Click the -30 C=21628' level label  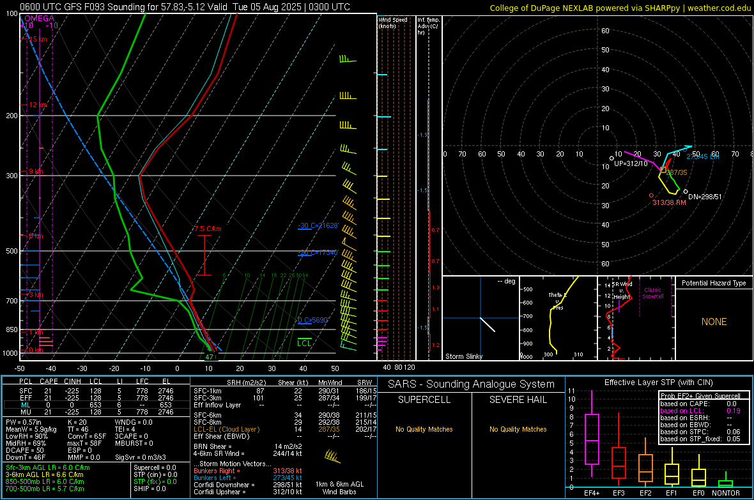pos(318,225)
